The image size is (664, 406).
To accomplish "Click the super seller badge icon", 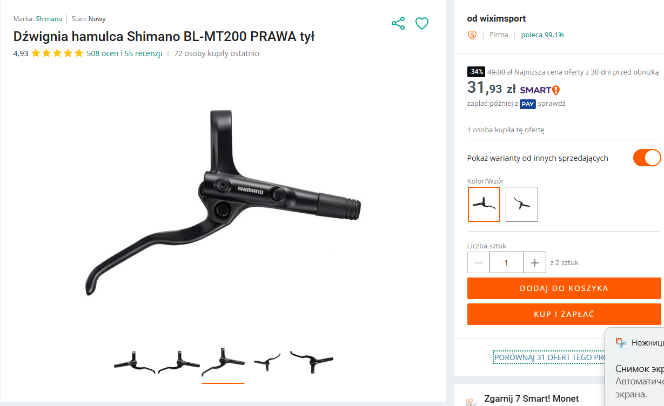I will point(472,35).
